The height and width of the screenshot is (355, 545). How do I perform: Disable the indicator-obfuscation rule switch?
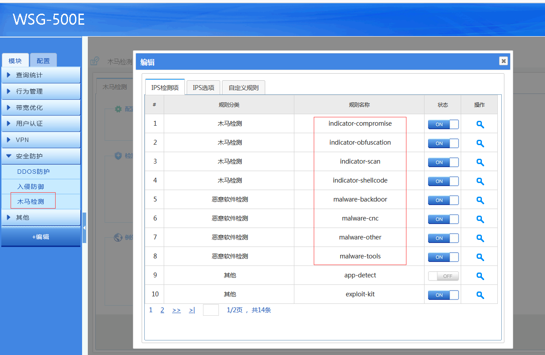coord(443,143)
